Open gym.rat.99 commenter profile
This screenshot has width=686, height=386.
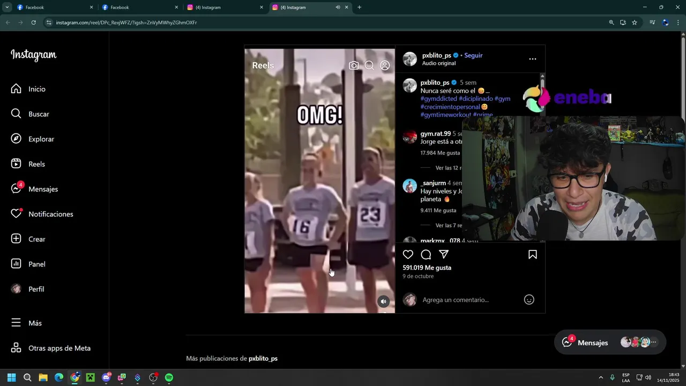pyautogui.click(x=436, y=133)
